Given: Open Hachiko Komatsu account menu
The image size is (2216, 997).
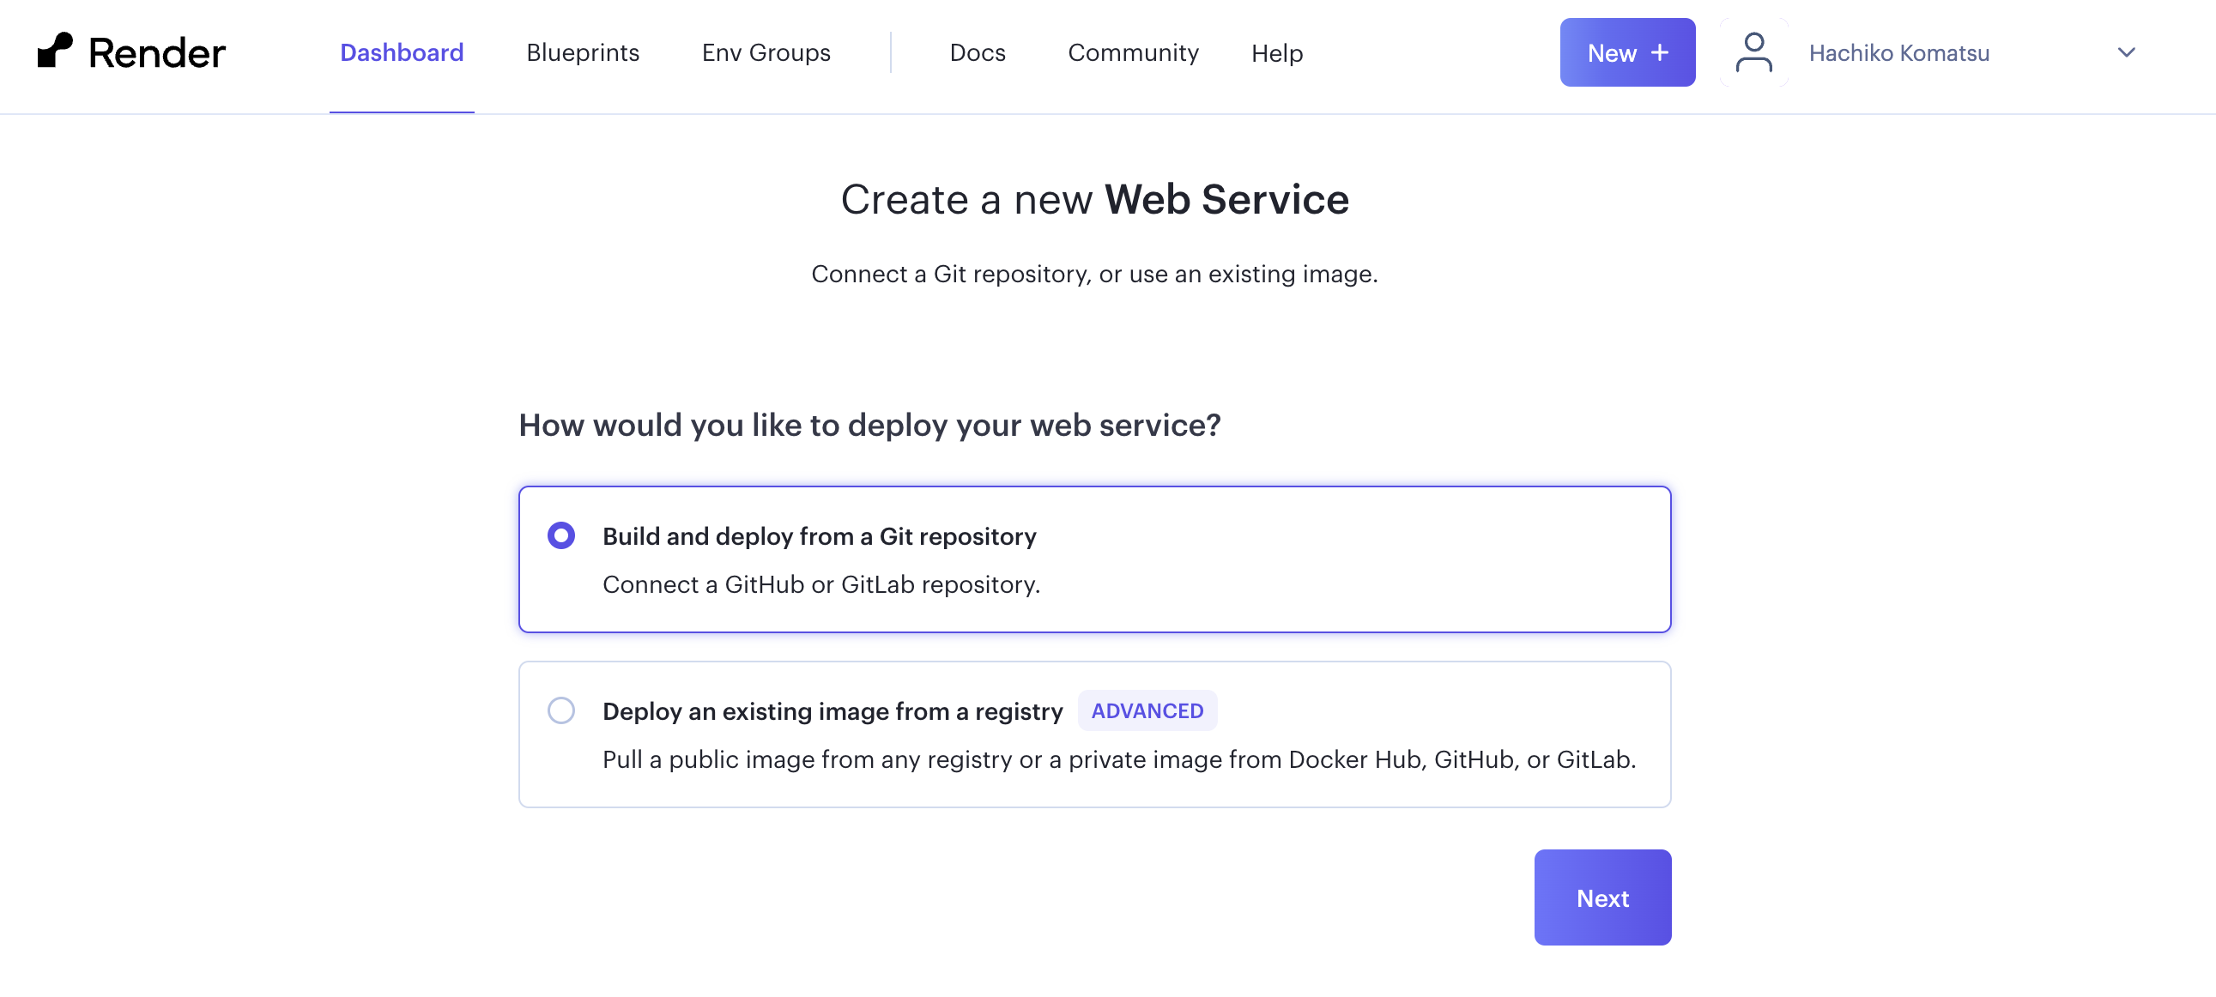Looking at the screenshot, I should point(1898,53).
